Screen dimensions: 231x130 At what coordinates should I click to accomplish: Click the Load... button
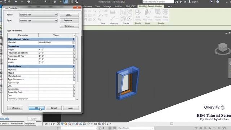[69, 15]
